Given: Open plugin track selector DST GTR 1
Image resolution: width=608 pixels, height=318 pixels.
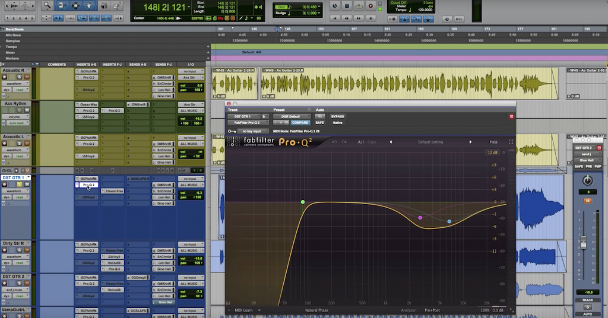Looking at the screenshot, I should coord(244,117).
